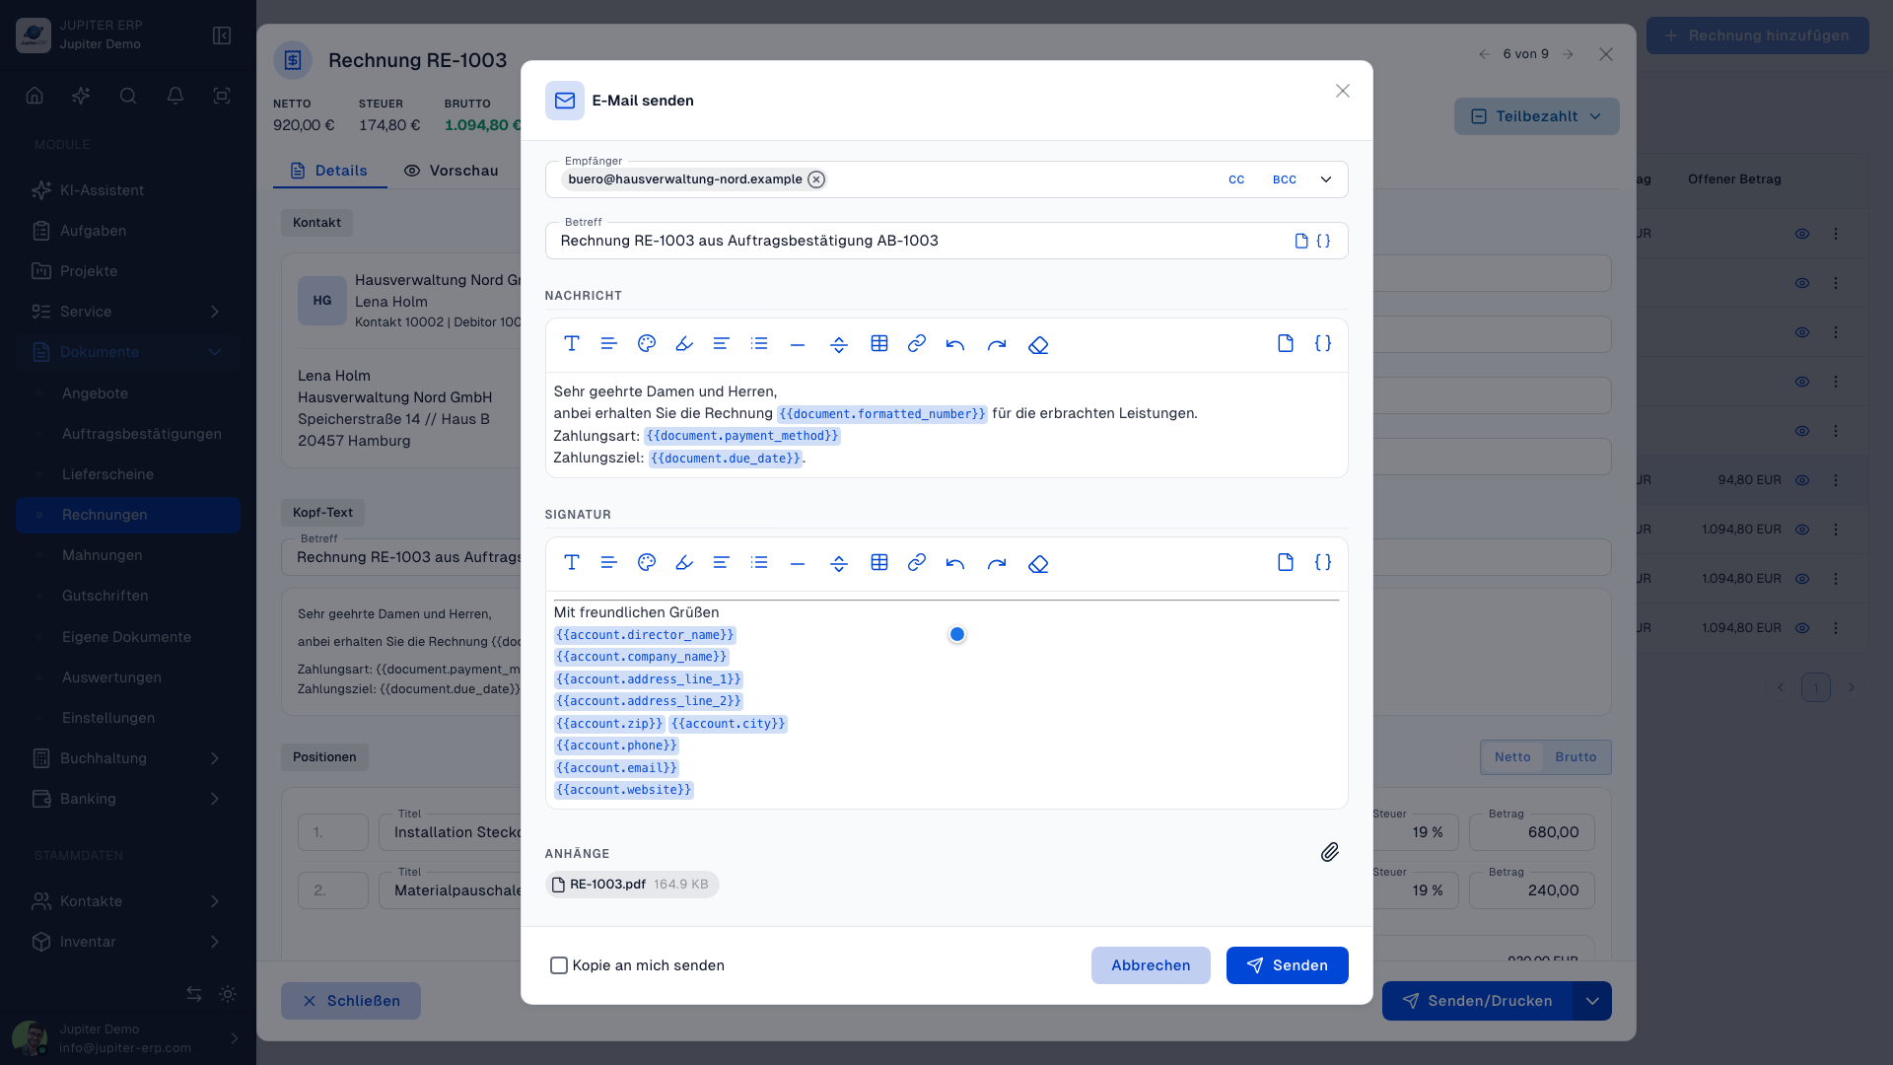
Task: Open the placeholder braces menu in Betreff field
Action: click(1323, 241)
